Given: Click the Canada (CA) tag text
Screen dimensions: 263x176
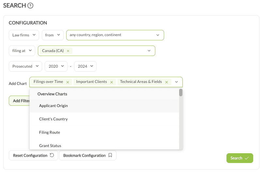Looking at the screenshot, I should [53, 51].
